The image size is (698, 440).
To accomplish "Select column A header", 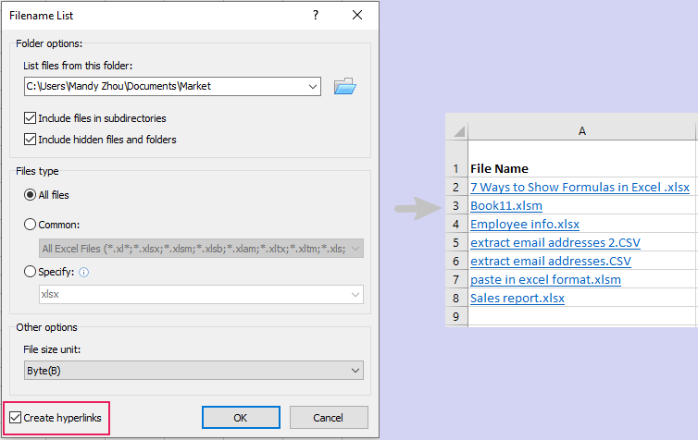I will [581, 131].
